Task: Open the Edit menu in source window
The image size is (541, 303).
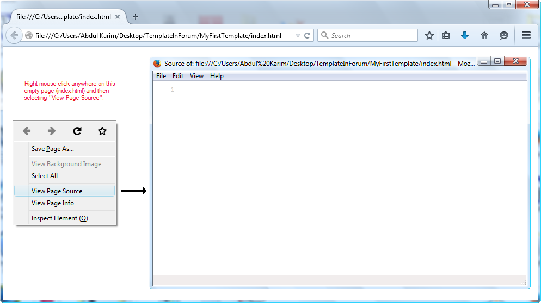Action: coord(178,76)
